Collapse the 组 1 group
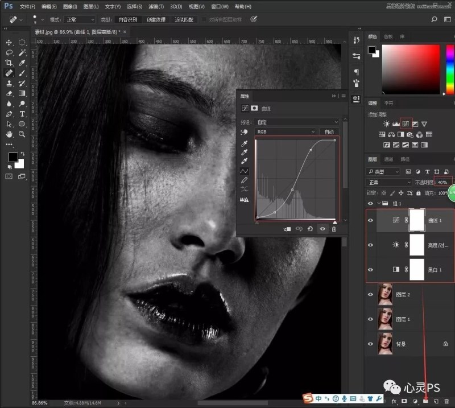 pyautogui.click(x=379, y=203)
